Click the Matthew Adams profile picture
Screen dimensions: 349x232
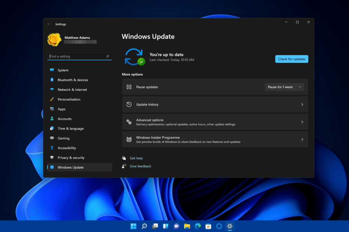[54, 40]
